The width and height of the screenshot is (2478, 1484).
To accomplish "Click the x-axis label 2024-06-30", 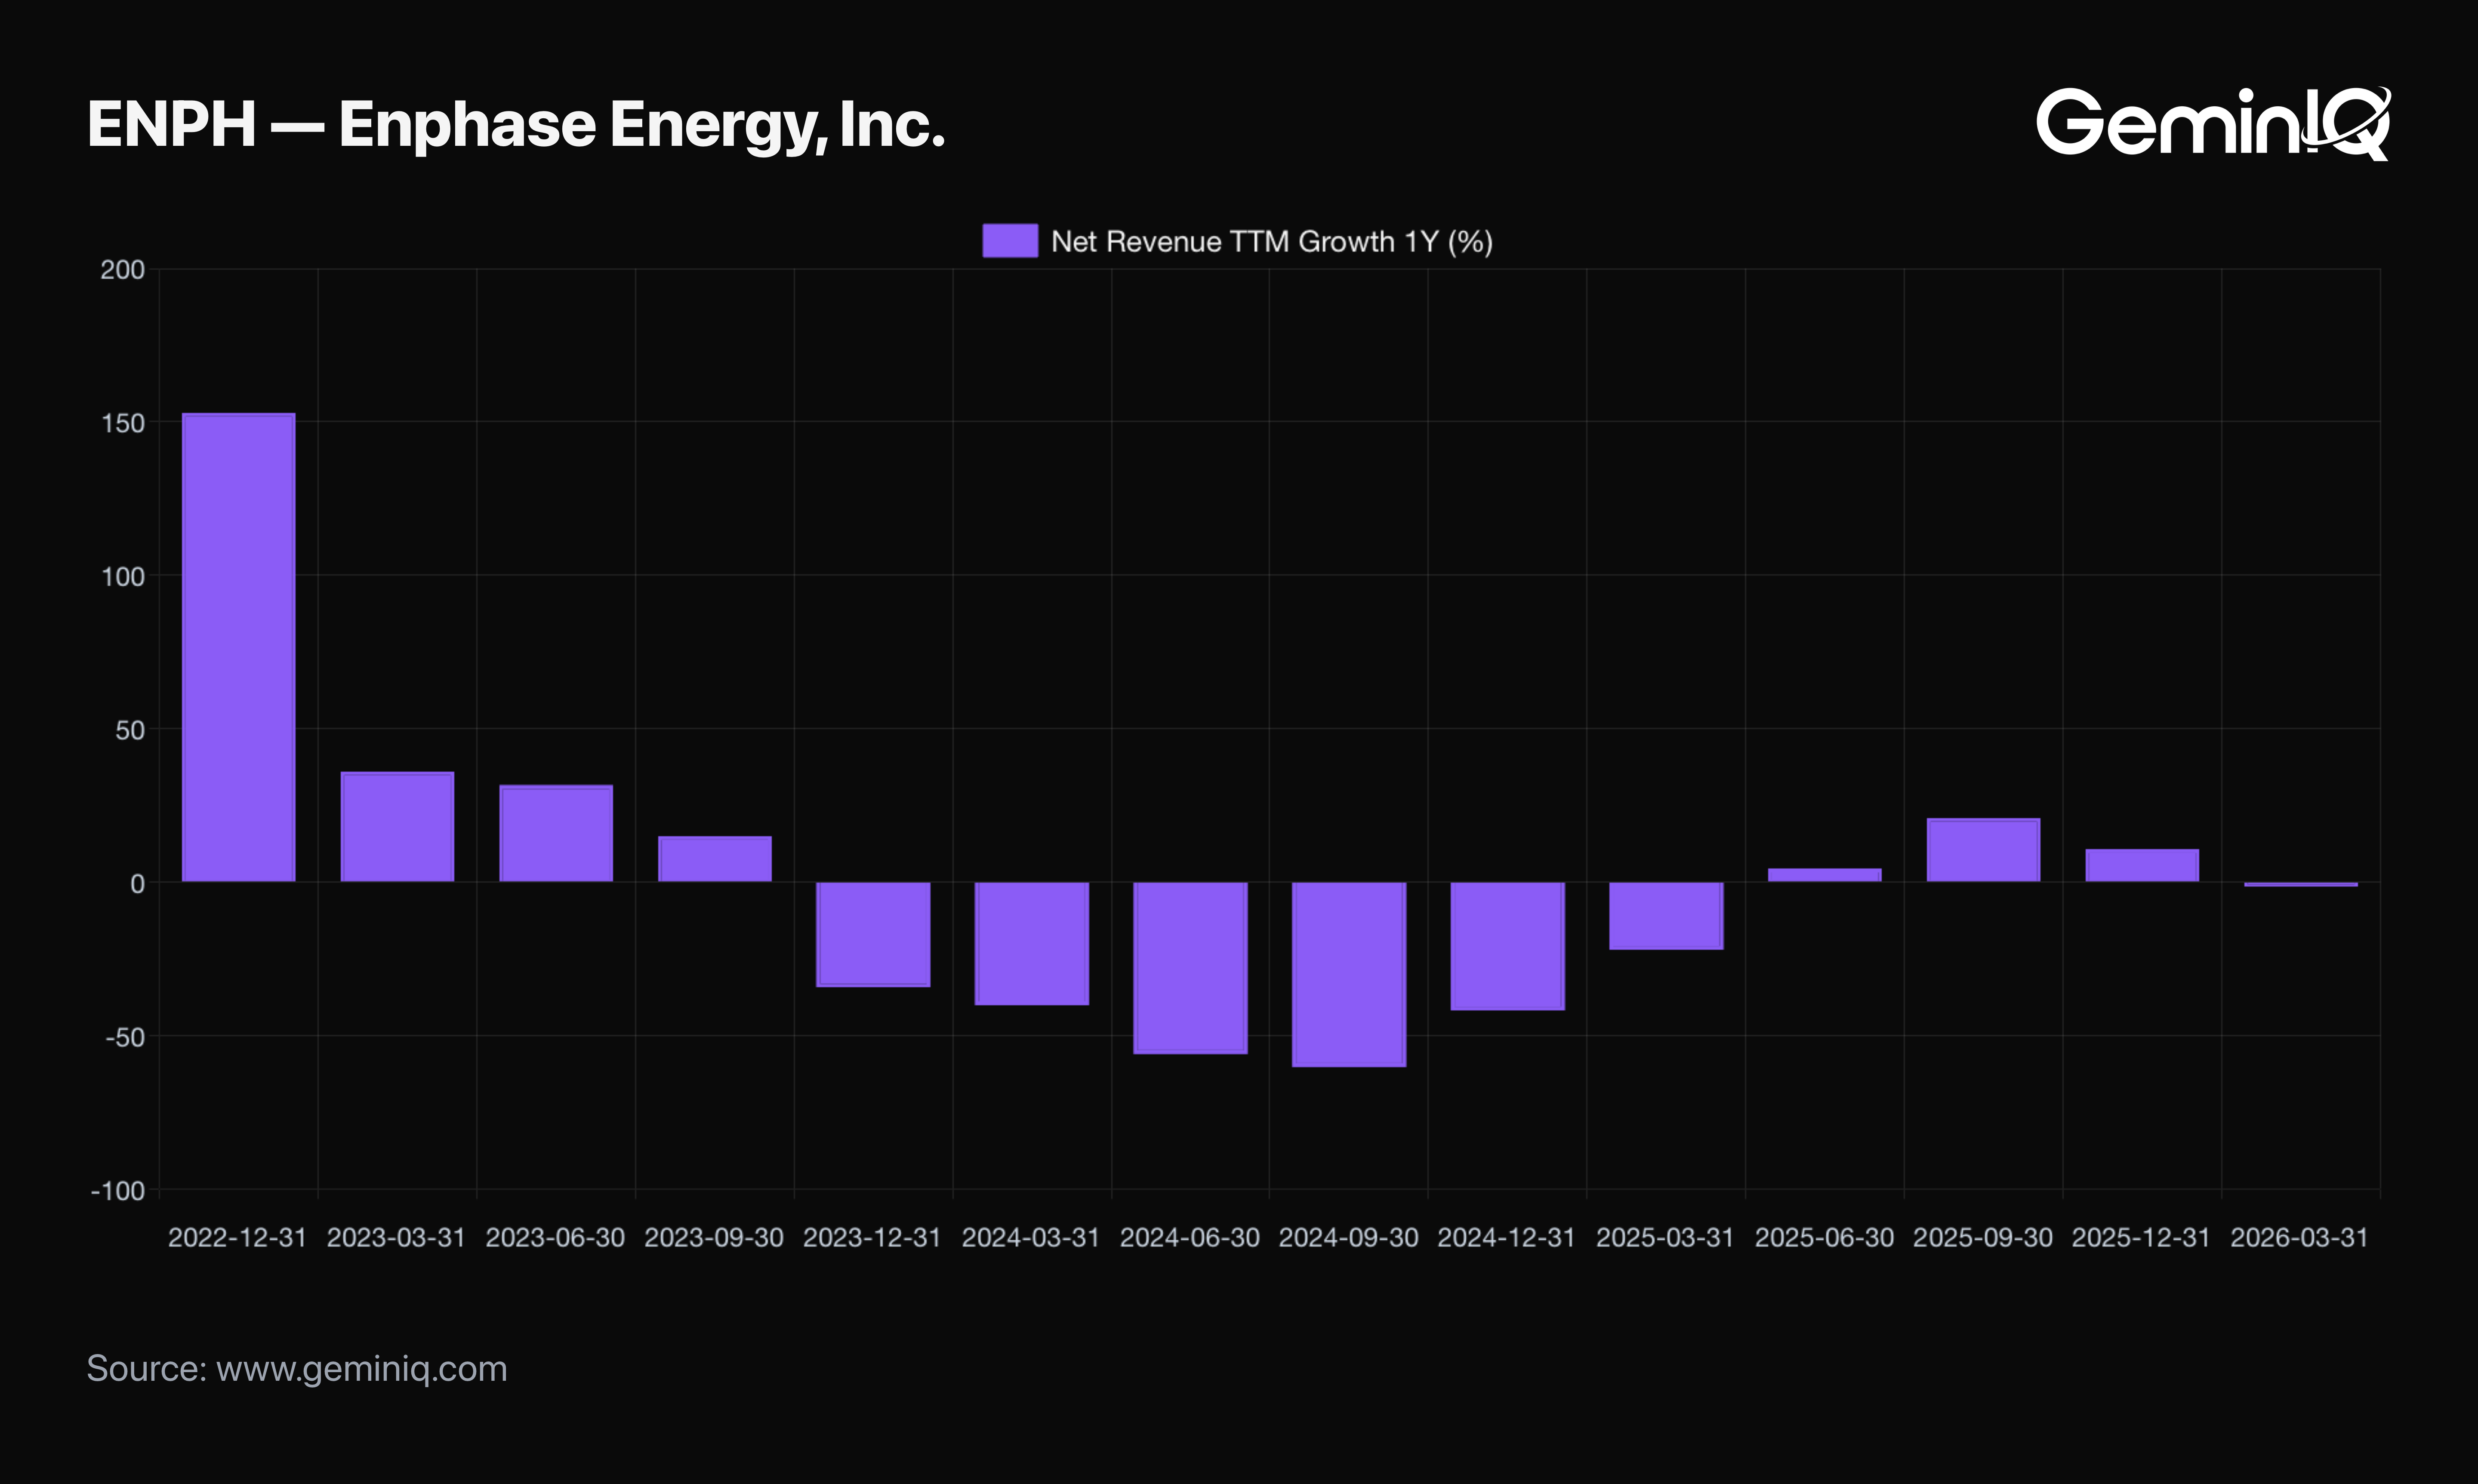I will (x=1190, y=1238).
